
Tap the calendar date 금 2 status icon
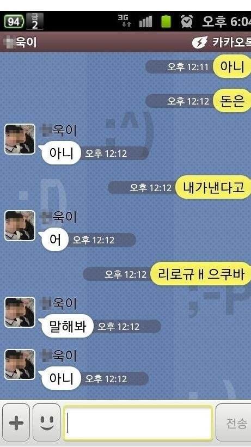click(34, 21)
